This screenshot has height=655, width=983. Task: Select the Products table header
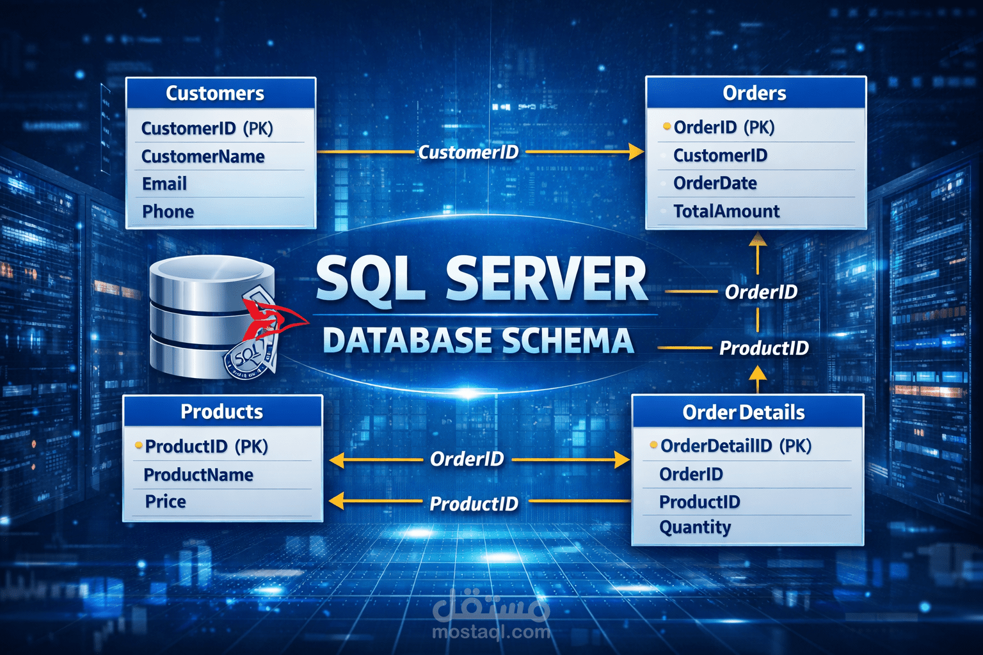pos(223,411)
